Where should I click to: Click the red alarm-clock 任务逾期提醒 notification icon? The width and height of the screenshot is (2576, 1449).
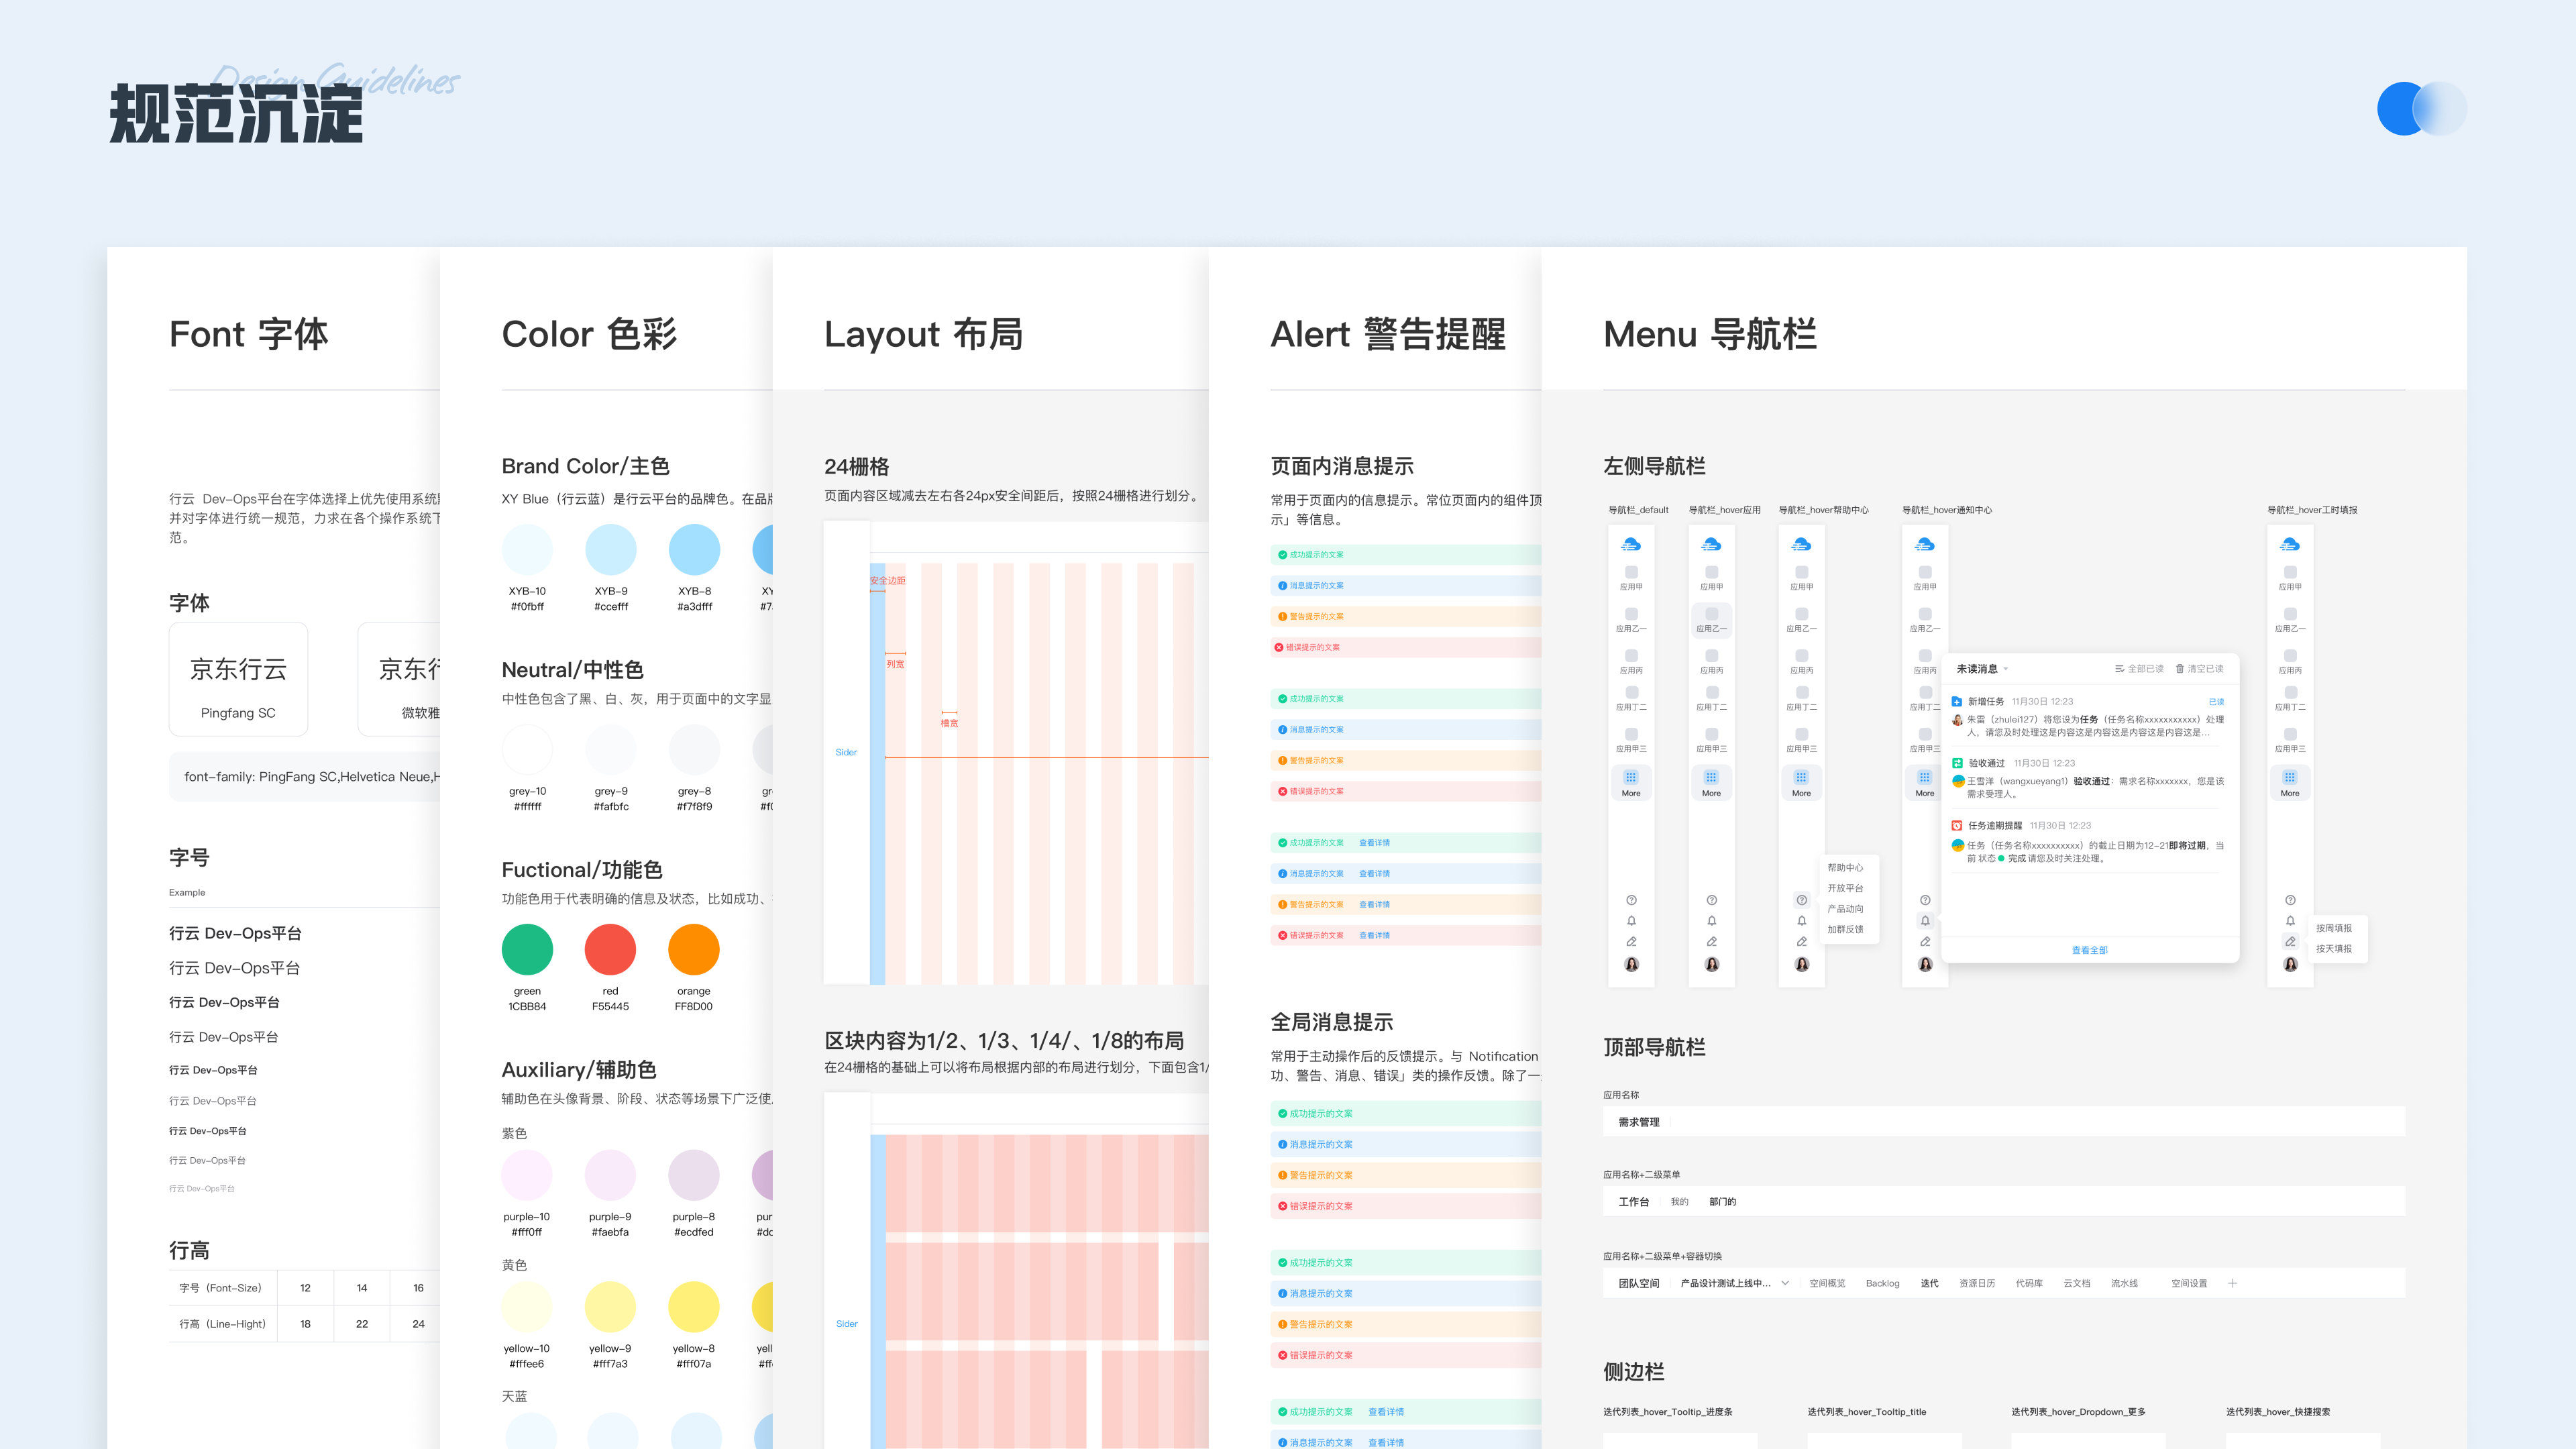(1957, 826)
